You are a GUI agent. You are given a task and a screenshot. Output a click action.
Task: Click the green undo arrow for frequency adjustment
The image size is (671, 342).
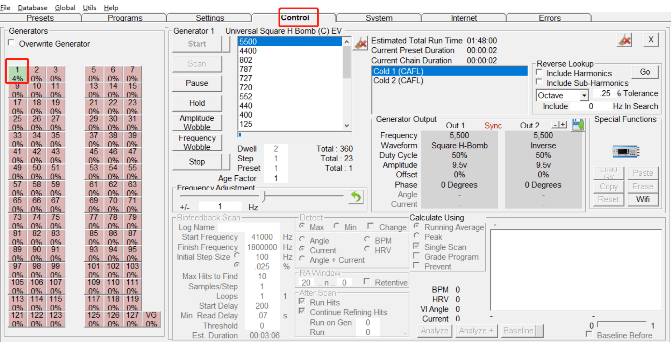click(x=356, y=197)
